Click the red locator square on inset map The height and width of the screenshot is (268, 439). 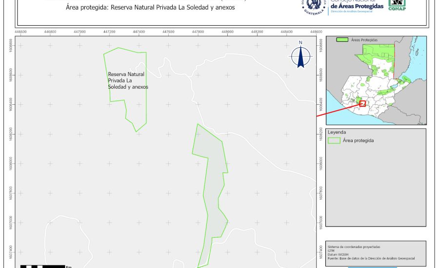(x=362, y=103)
